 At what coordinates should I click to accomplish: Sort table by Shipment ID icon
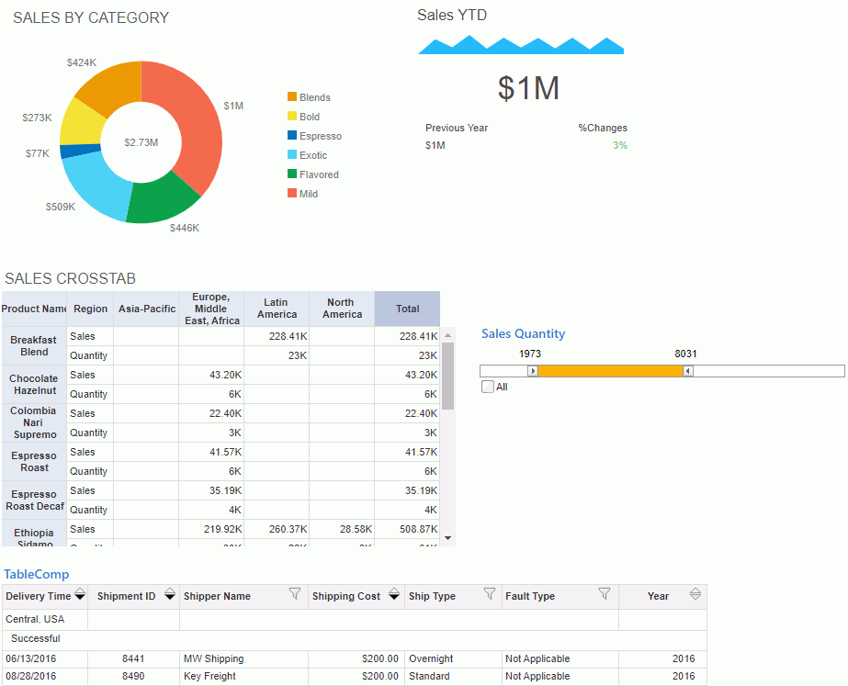point(170,596)
